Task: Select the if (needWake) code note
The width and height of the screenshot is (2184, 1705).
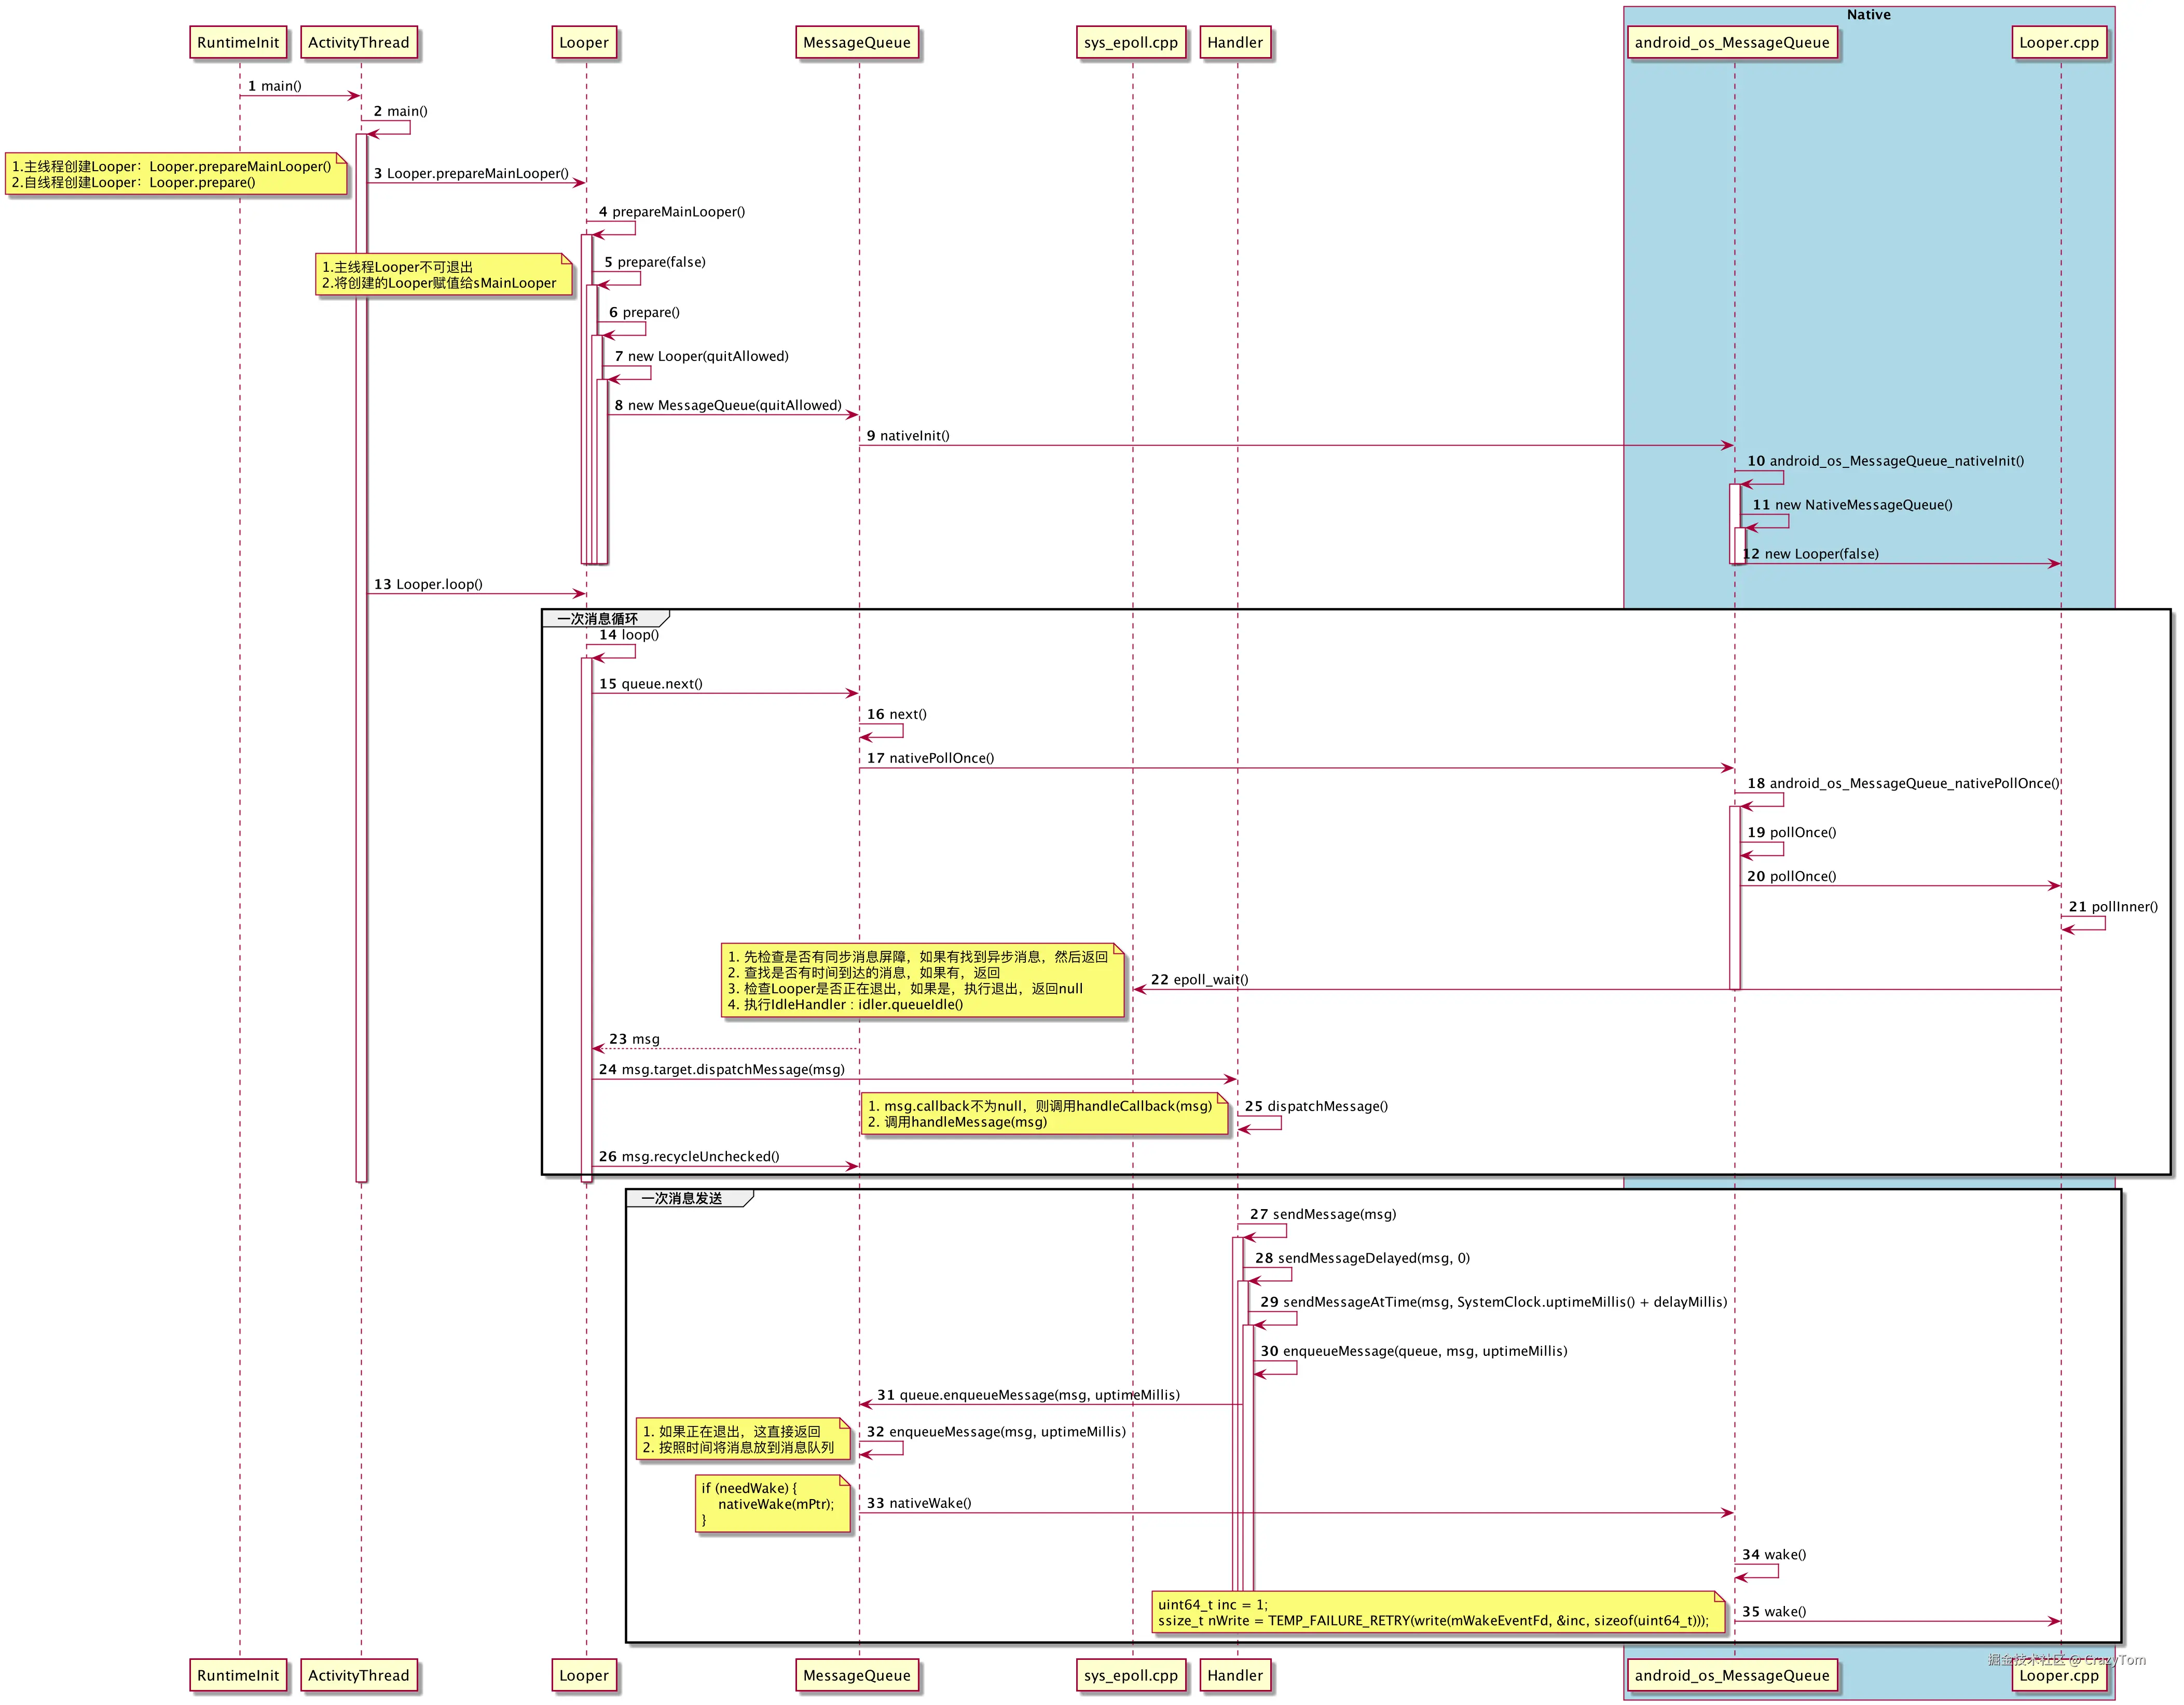Action: point(773,1503)
